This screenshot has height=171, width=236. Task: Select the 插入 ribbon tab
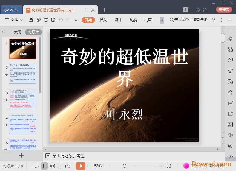coord(103,20)
